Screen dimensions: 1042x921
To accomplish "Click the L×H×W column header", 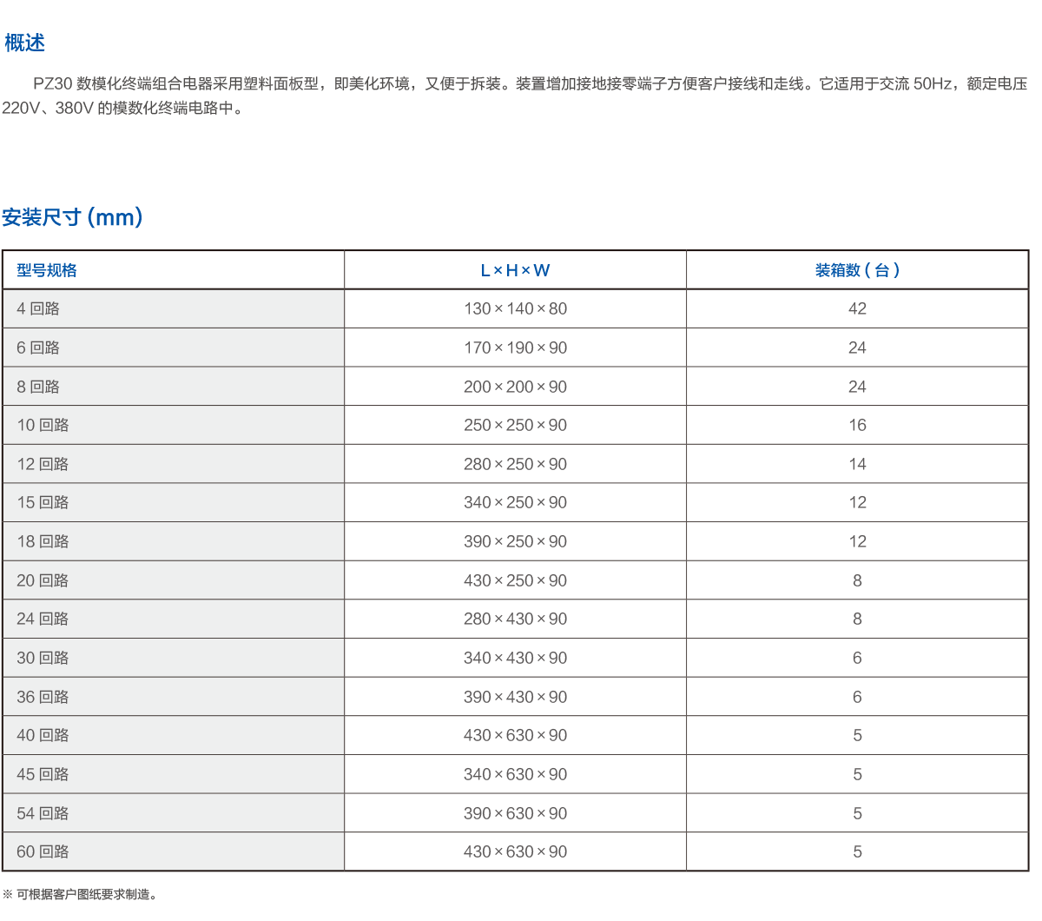I will [515, 270].
